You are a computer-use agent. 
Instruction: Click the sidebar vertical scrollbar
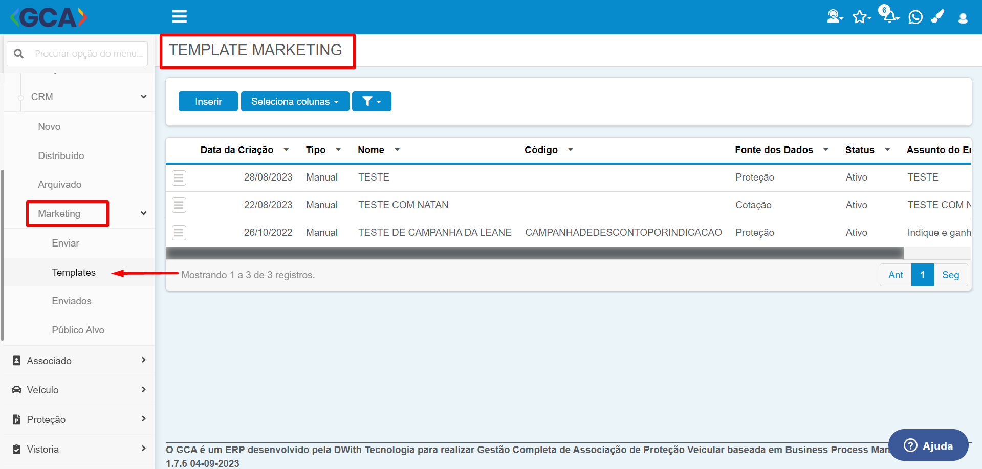[3, 255]
